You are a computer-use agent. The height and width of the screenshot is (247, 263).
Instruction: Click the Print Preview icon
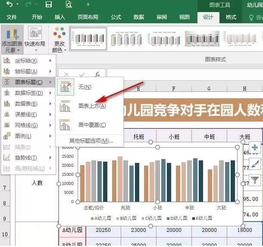pos(69,4)
